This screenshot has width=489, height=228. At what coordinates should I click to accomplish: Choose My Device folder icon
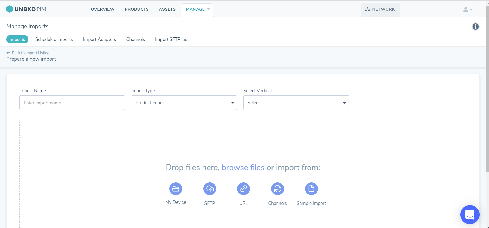[176, 189]
